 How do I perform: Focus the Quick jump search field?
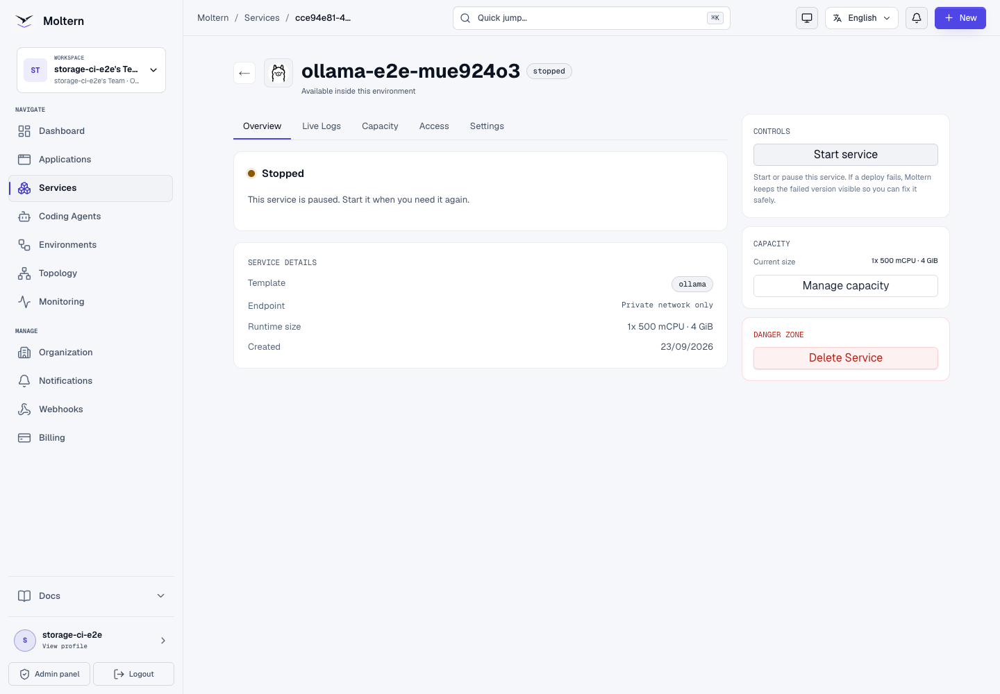click(x=592, y=18)
